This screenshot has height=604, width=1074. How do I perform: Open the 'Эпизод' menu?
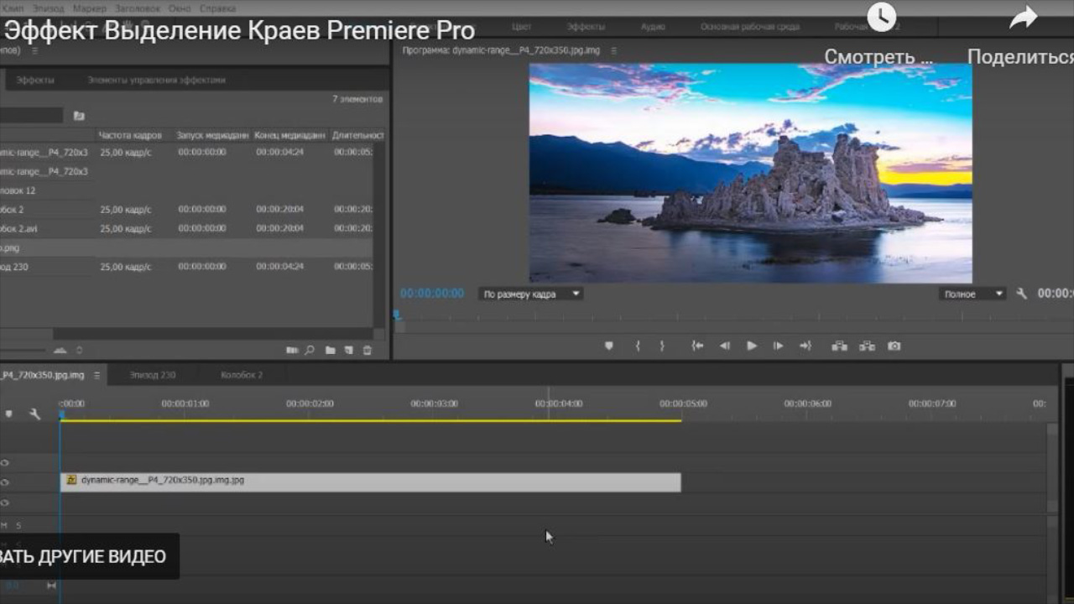(48, 8)
